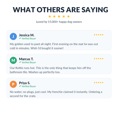
Task: Click Jessica M.'s blue J avatar
Action: click(x=13, y=36)
